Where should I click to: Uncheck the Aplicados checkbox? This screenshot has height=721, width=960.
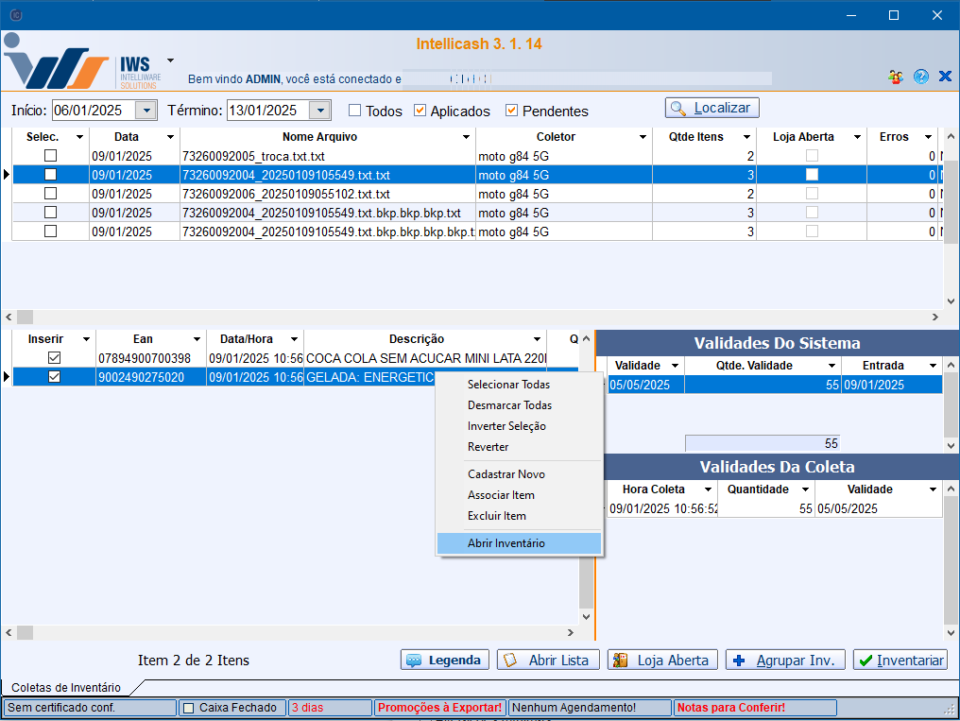click(x=420, y=111)
